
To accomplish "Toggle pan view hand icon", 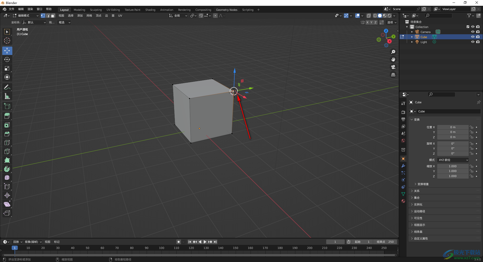I will click(x=393, y=59).
